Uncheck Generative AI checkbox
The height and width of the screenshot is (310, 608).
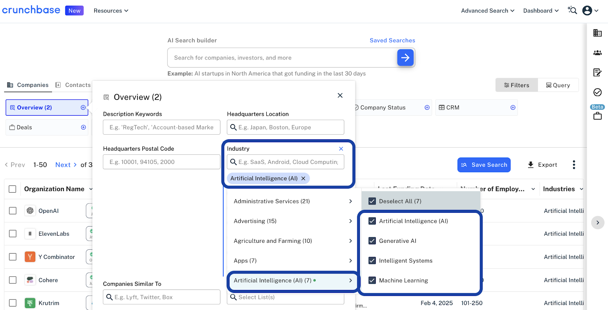click(x=372, y=241)
